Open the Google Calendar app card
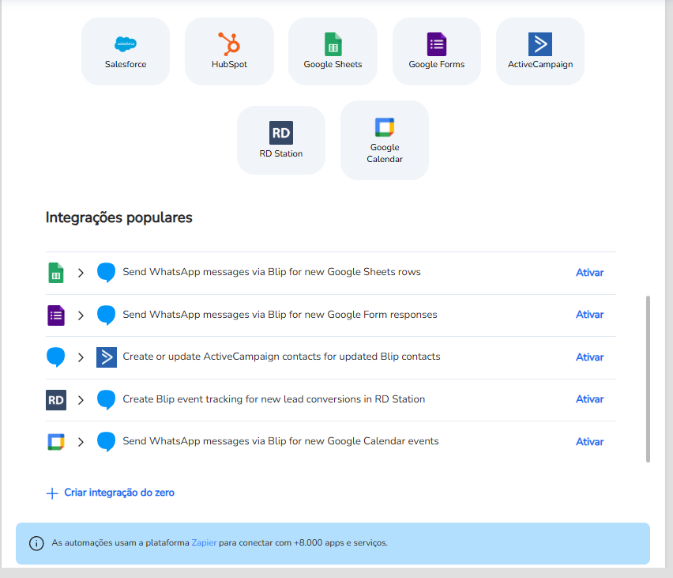The height and width of the screenshot is (578, 673). (385, 140)
